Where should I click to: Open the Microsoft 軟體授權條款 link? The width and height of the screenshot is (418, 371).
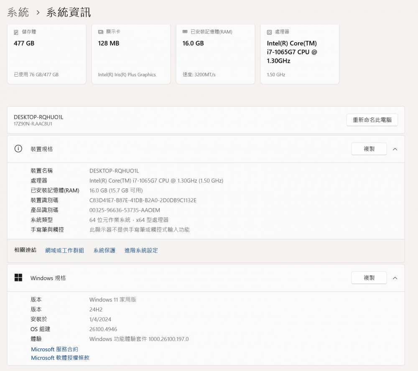60,358
